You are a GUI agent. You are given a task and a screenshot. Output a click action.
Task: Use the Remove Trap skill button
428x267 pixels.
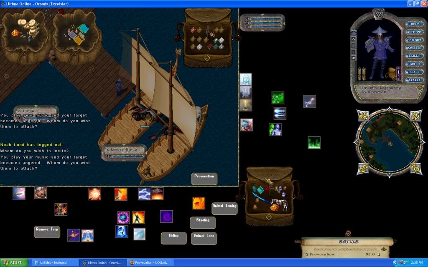(x=47, y=232)
